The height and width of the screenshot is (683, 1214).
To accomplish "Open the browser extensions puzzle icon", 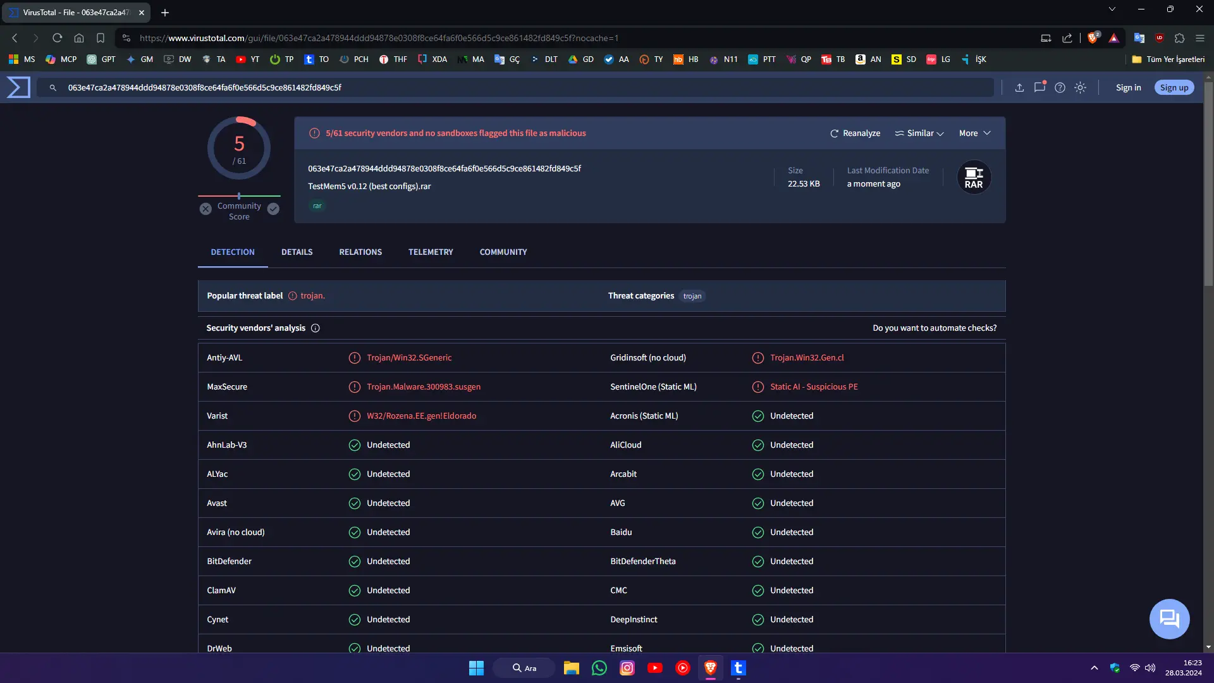I will (x=1179, y=38).
